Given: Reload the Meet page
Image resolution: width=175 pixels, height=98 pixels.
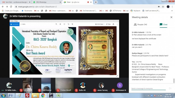Looking at the screenshot, I should coord(11,7).
